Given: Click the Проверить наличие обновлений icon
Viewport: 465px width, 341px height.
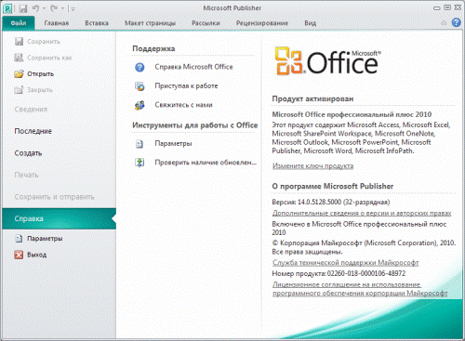Looking at the screenshot, I should (139, 163).
